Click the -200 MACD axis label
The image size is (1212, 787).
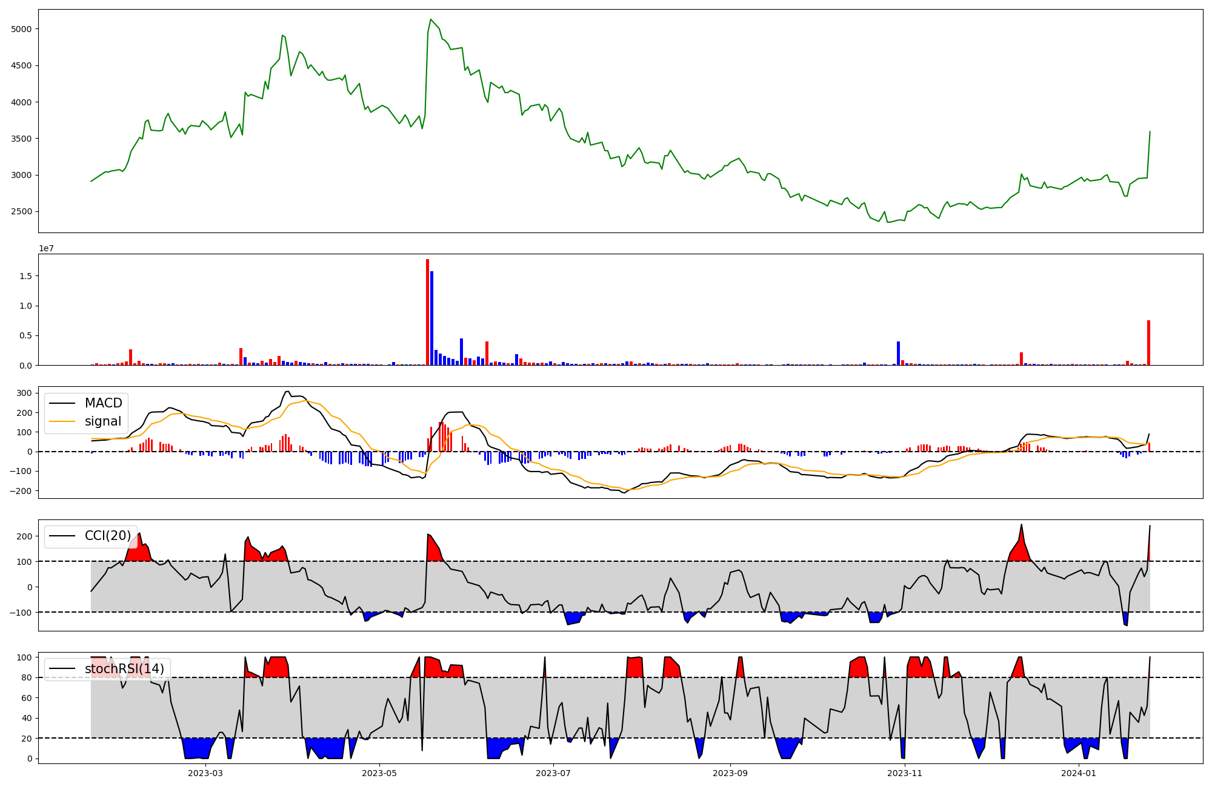click(x=20, y=491)
